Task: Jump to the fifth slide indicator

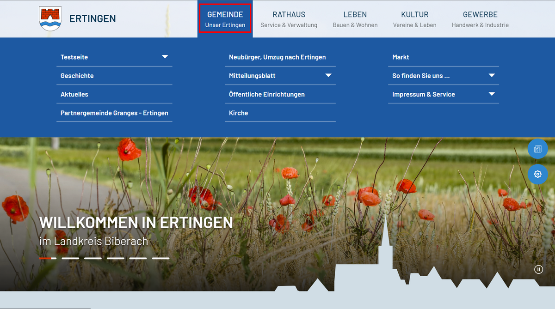Action: coord(138,258)
